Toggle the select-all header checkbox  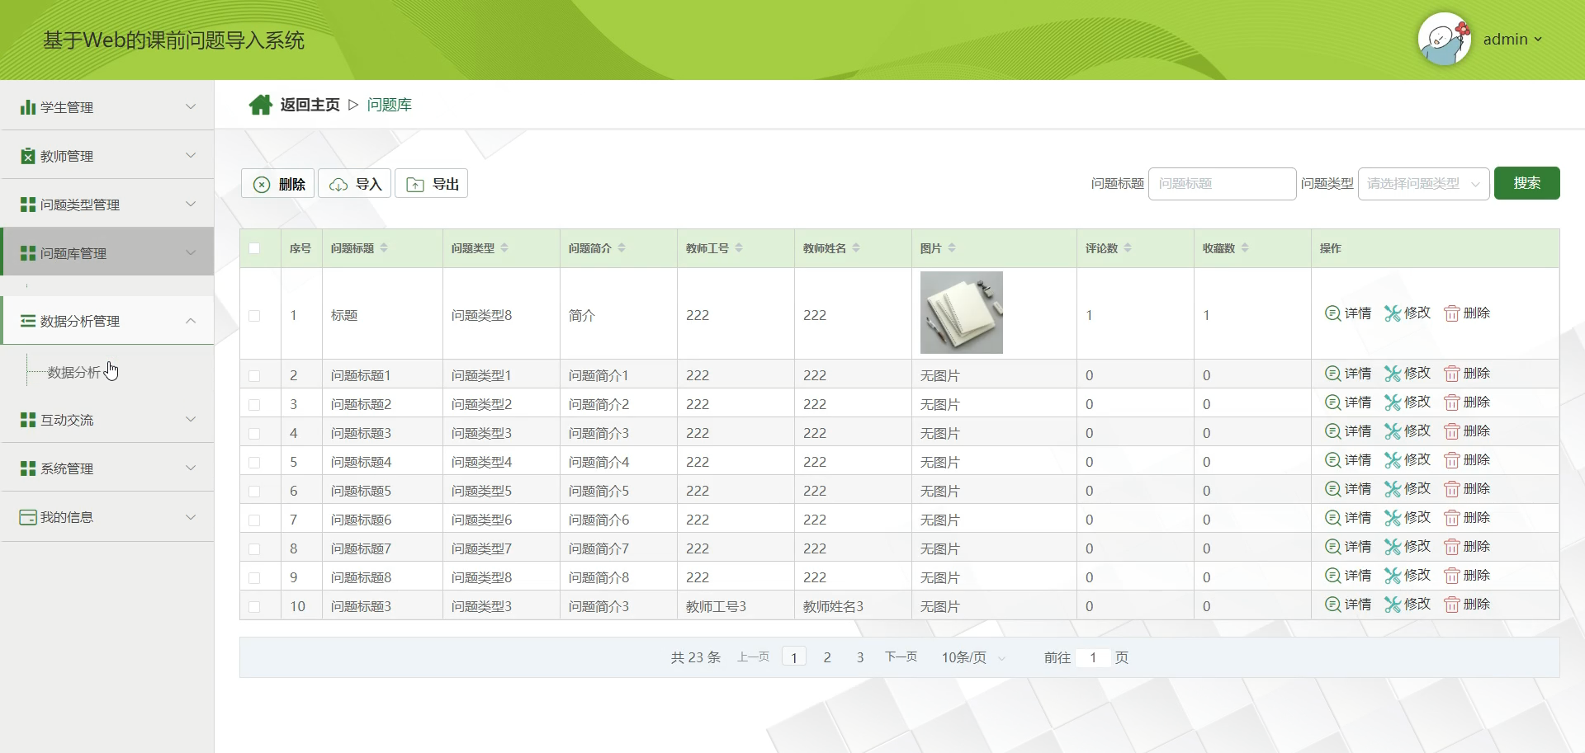(x=254, y=248)
